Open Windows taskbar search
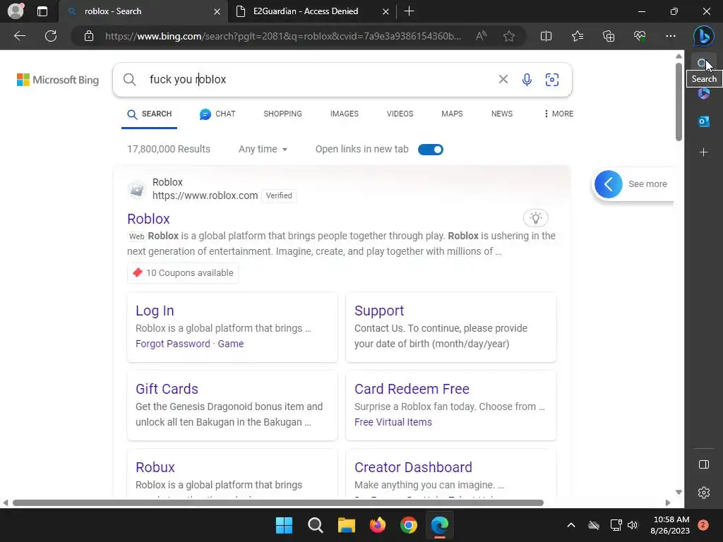 pos(316,525)
